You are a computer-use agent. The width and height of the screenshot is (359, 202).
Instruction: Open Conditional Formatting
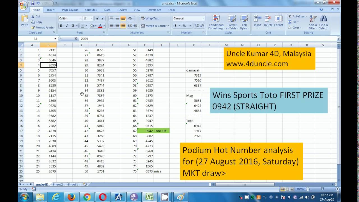(216, 22)
